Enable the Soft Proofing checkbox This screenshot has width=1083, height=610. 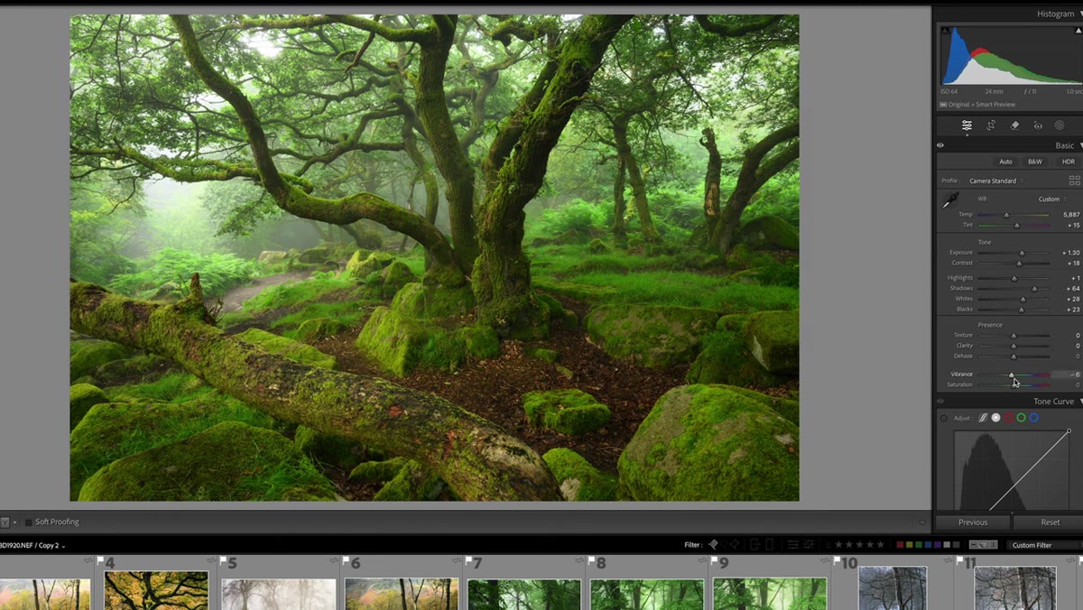point(28,522)
